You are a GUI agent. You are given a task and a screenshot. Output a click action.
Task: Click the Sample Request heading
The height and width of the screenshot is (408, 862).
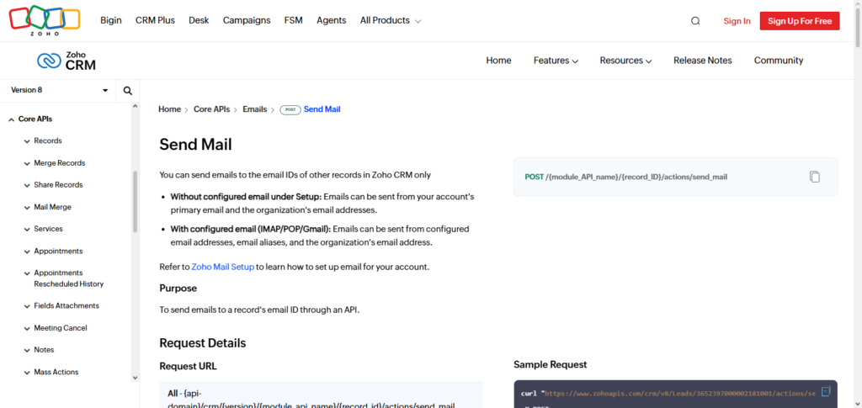(x=551, y=364)
